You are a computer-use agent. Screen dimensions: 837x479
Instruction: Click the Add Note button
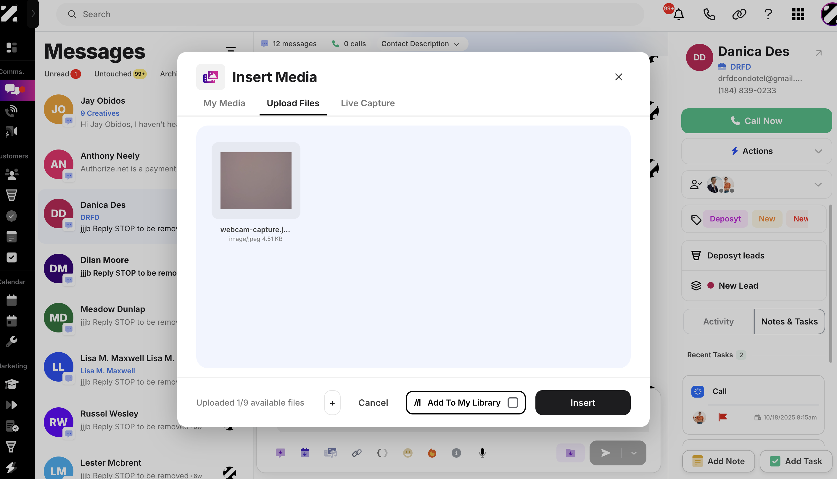718,461
